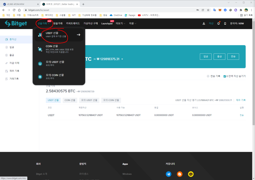Viewport: 255px width, 180px height.
Task: Select COIN 선물 menu entry
Action: 59,49
